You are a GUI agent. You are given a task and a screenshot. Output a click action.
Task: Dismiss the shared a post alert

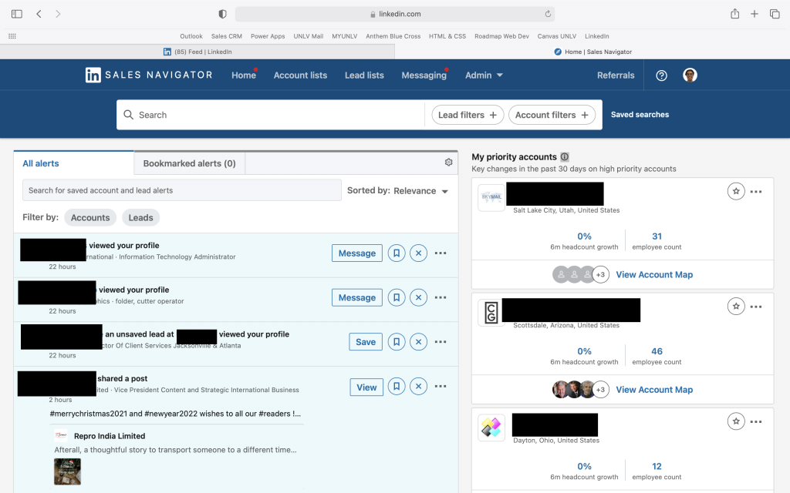click(x=418, y=387)
